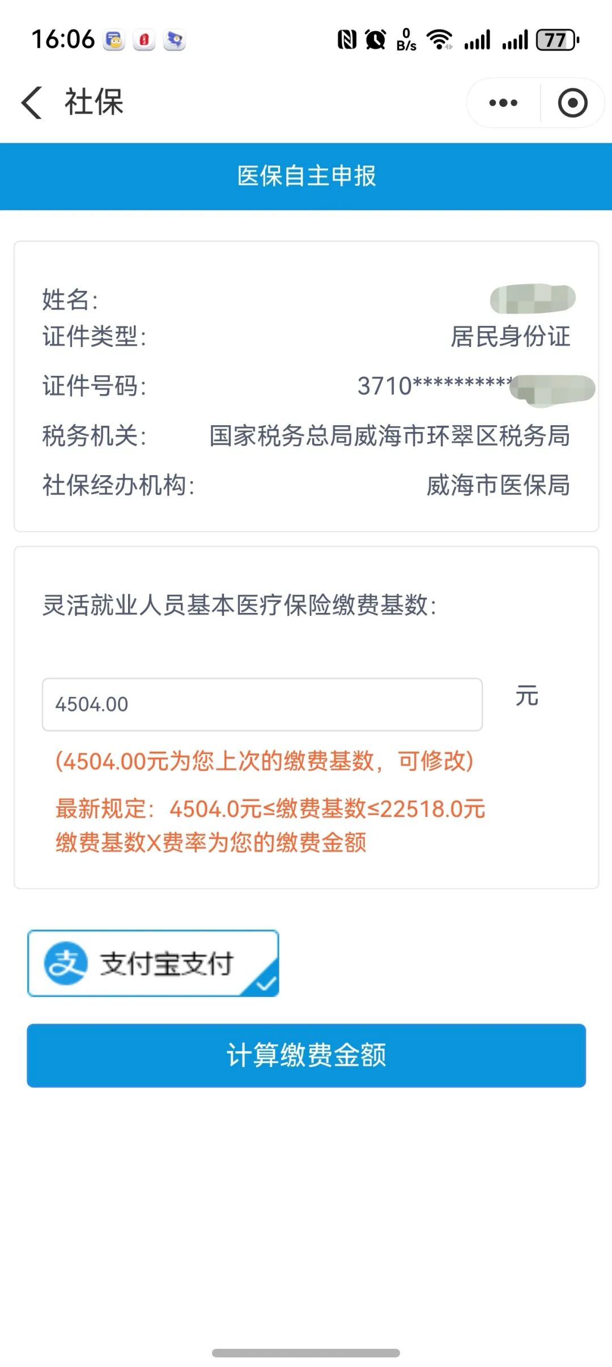This screenshot has height=1367, width=612.
Task: Click the 缴费基数 input field showing 4504.00
Action: 262,704
